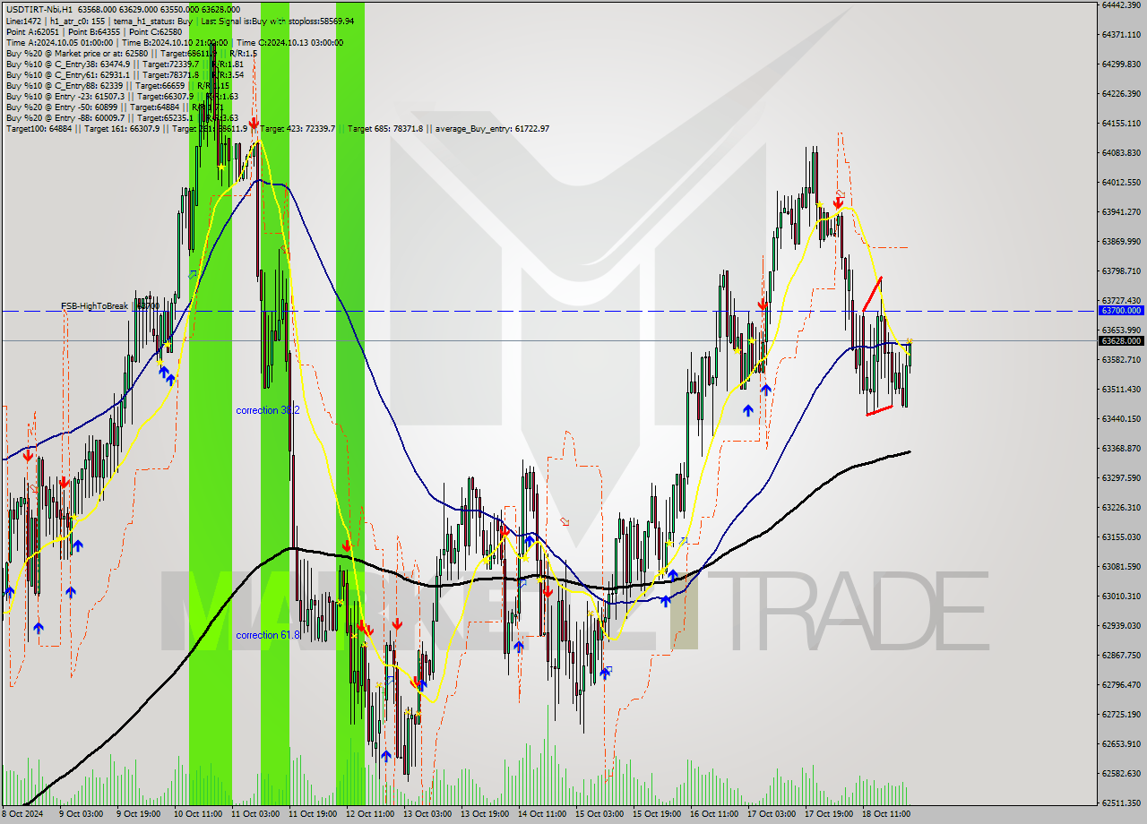This screenshot has height=824, width=1147.
Task: Click the '10 Oct 11:00' time axis label
Action: coord(198,814)
